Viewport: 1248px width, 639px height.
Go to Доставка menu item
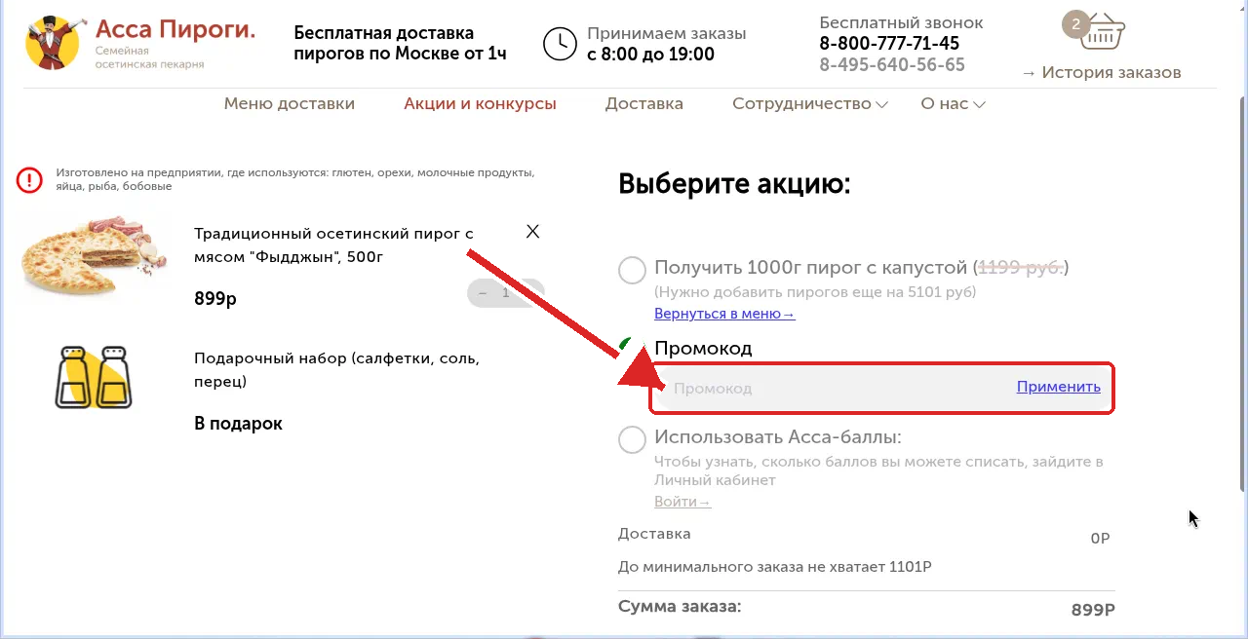644,103
